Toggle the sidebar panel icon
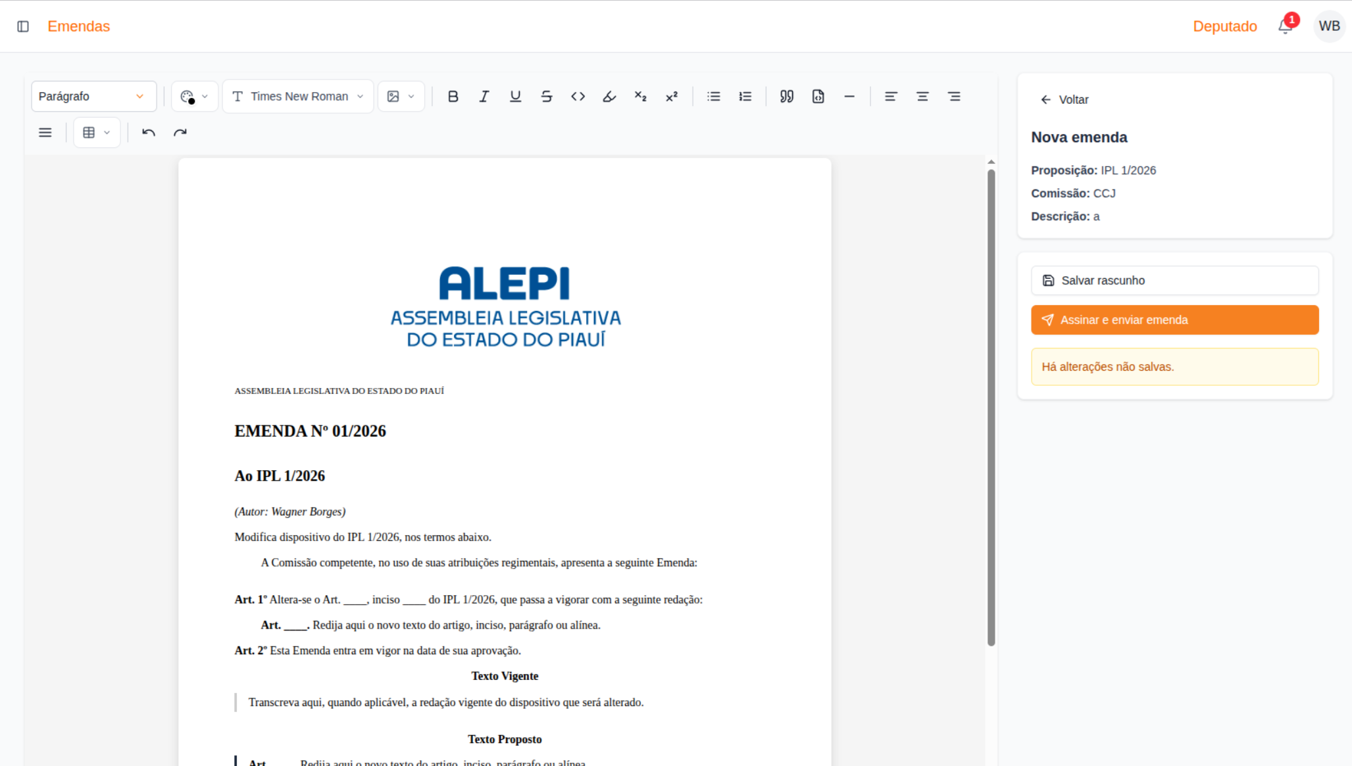This screenshot has height=766, width=1352. pos(23,26)
